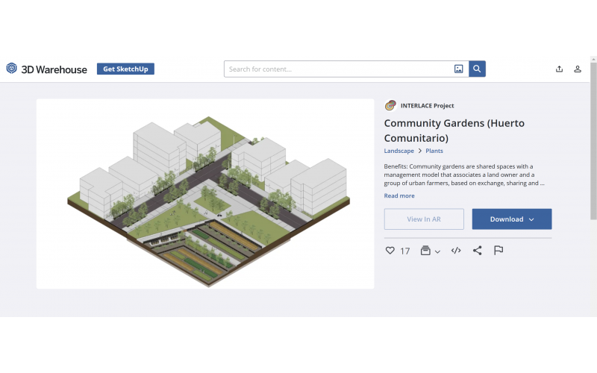
Task: Click the magnifying glass search button
Action: coord(477,69)
